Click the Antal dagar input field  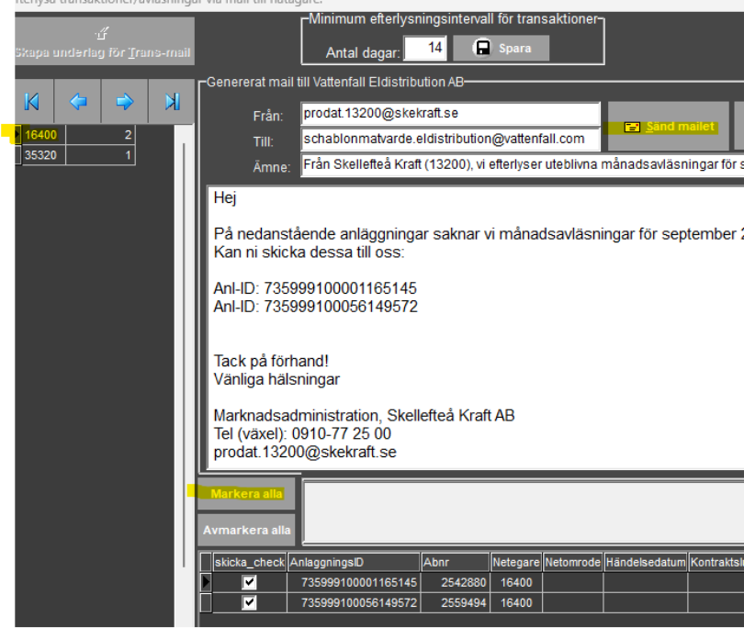423,48
